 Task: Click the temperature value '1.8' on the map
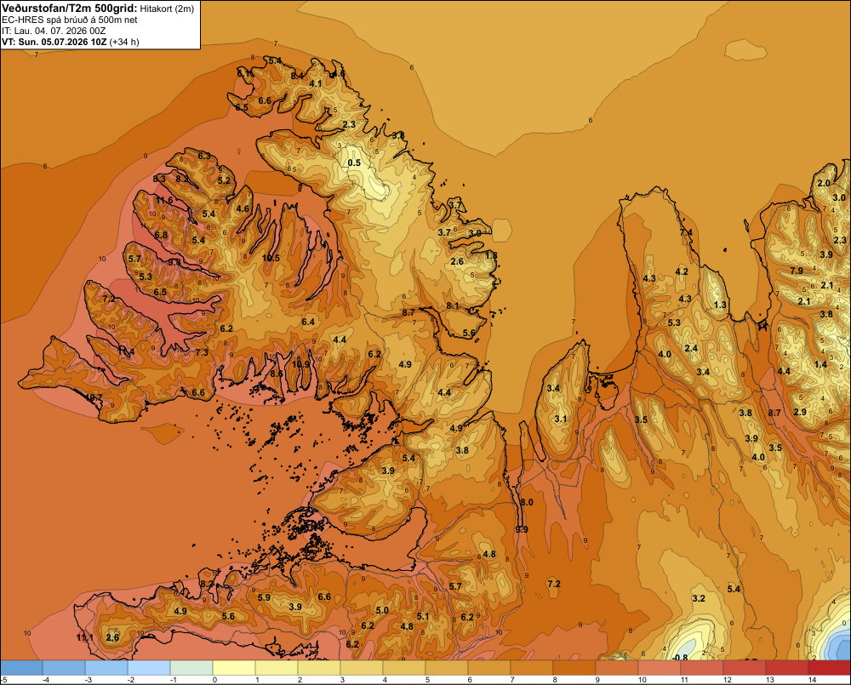click(491, 255)
